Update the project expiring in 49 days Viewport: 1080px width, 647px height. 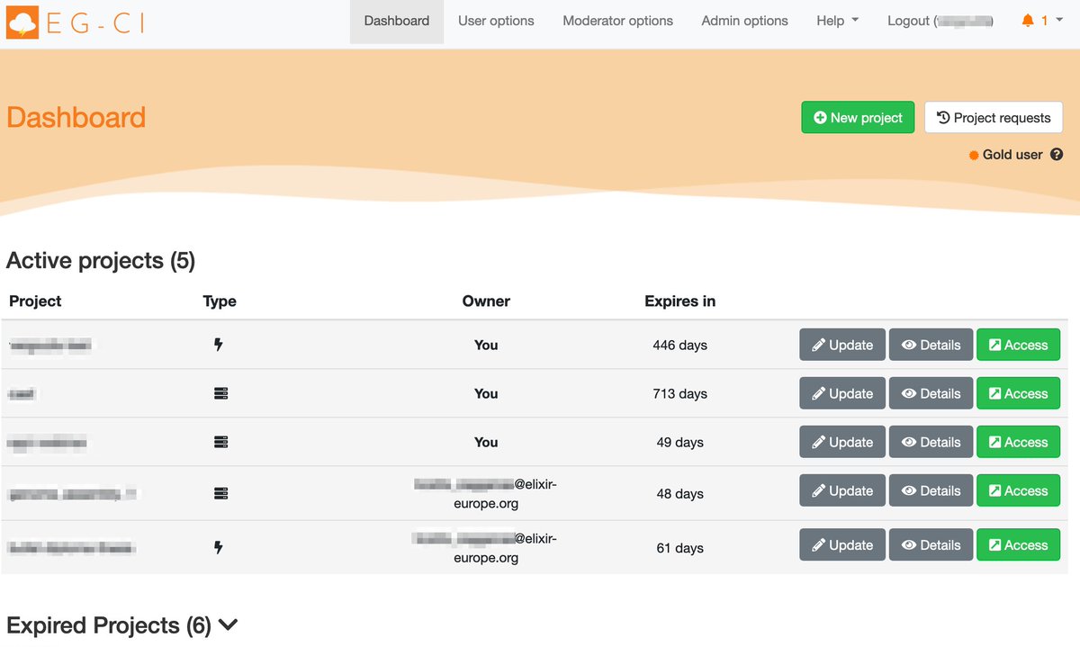842,442
